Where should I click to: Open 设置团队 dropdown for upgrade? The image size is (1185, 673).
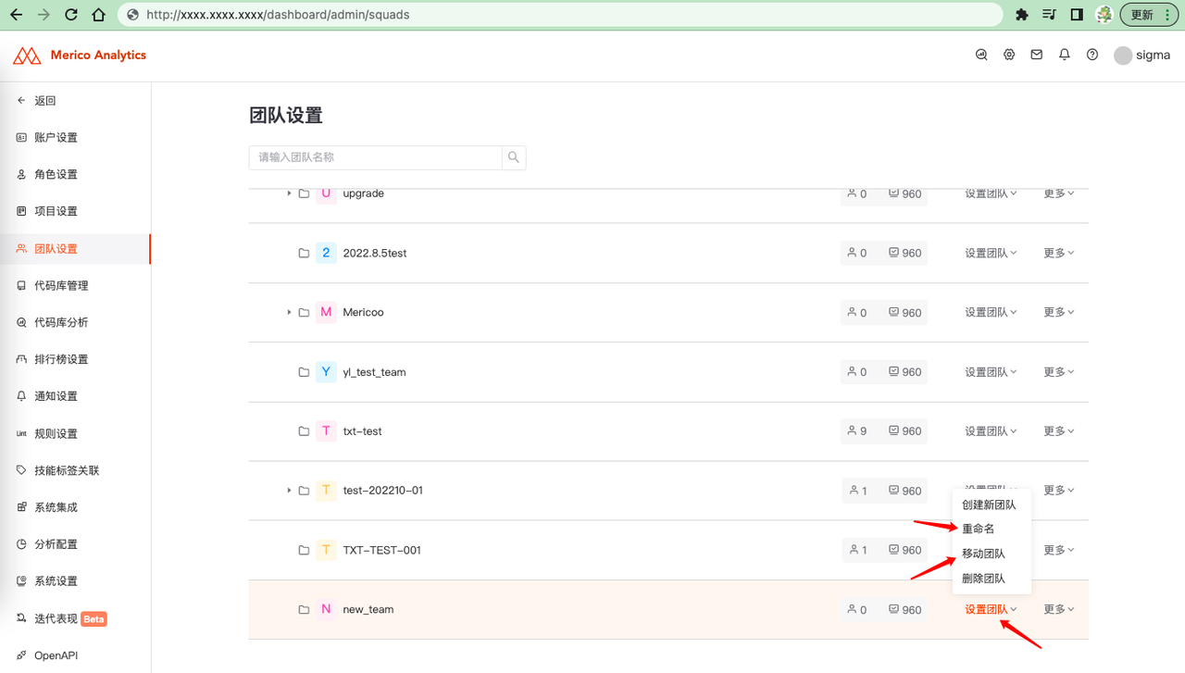click(991, 193)
